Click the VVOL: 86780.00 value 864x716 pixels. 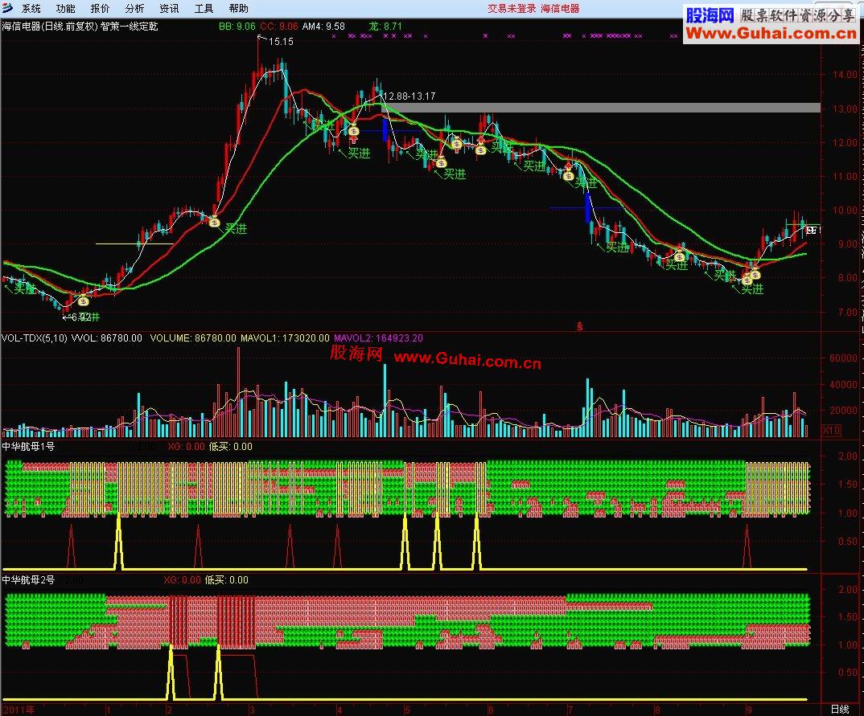(107, 338)
